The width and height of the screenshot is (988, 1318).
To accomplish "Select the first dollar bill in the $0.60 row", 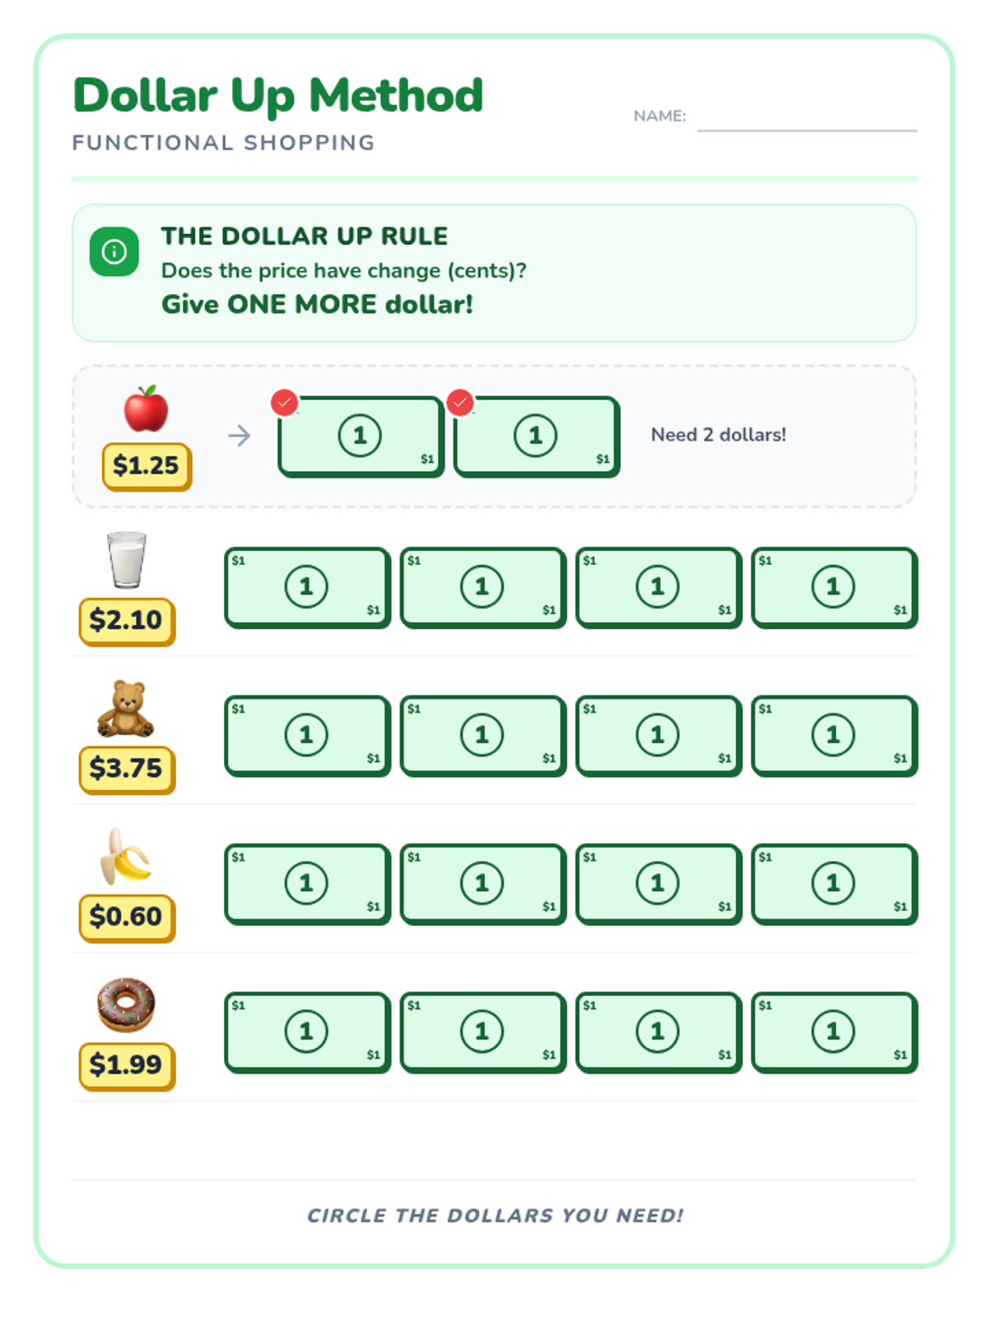I will (x=307, y=885).
